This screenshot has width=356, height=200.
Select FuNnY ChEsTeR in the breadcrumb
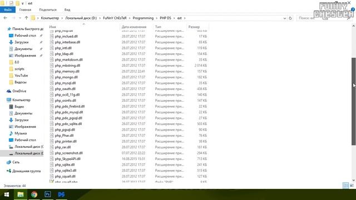115,18
